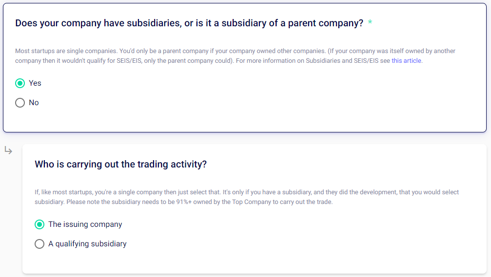Screen dimensions: 491x277
Task: Click 'The issuing company' label text
Action: pyautogui.click(x=85, y=224)
